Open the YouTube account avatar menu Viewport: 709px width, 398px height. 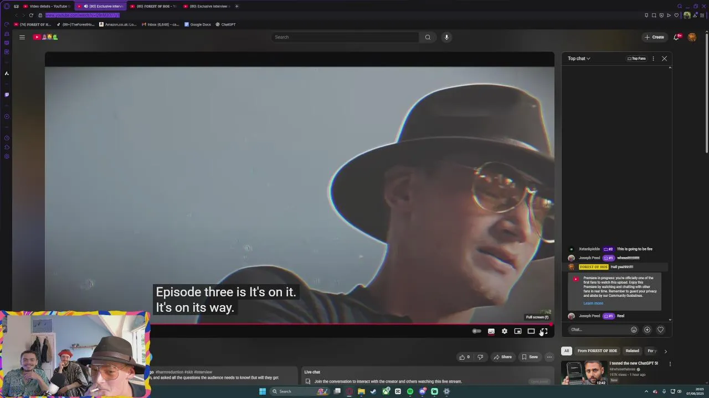click(x=692, y=37)
